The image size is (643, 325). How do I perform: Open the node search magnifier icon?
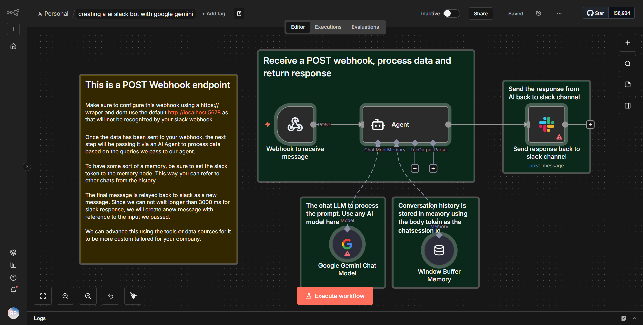tap(628, 64)
